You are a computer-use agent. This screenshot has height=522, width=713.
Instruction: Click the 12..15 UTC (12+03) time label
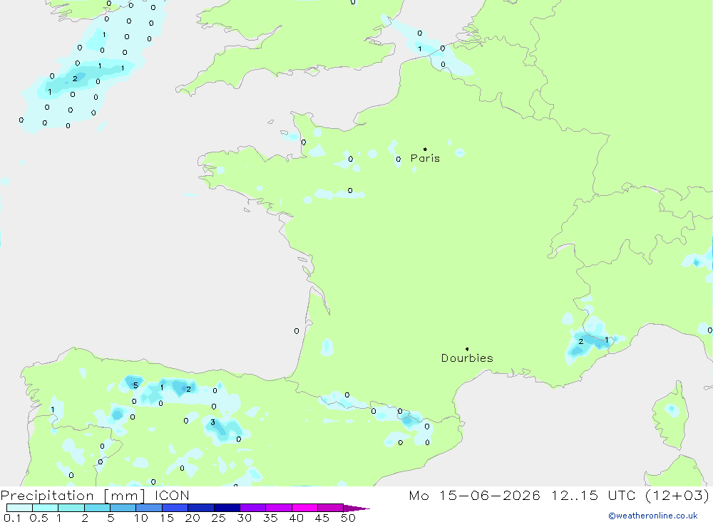630,495
